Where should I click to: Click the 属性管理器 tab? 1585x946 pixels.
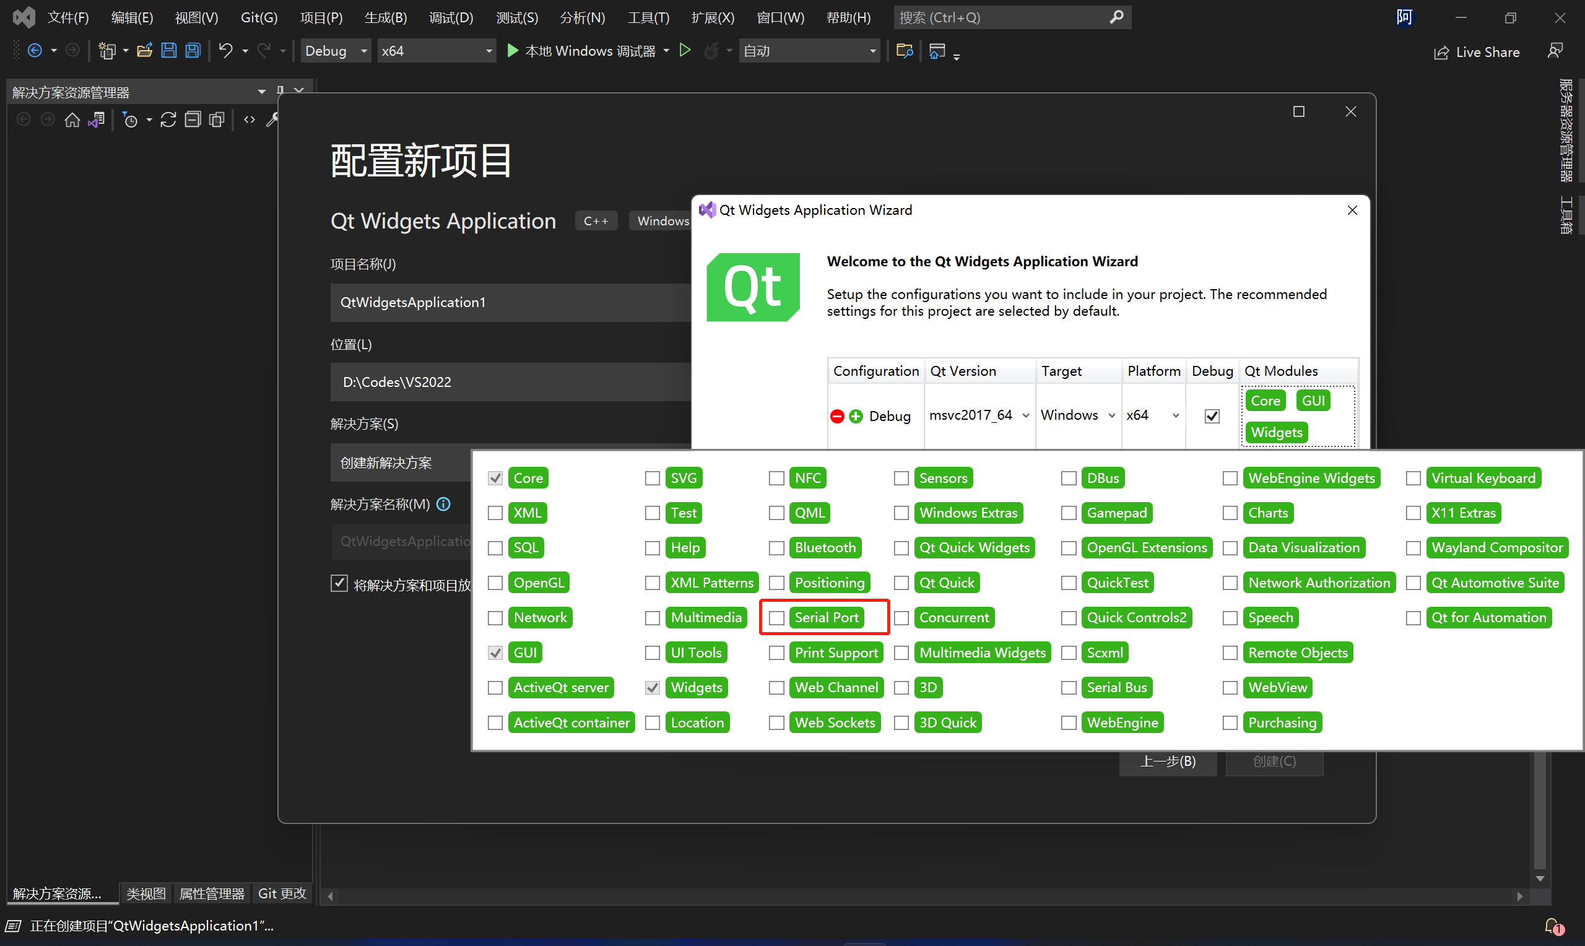(212, 893)
